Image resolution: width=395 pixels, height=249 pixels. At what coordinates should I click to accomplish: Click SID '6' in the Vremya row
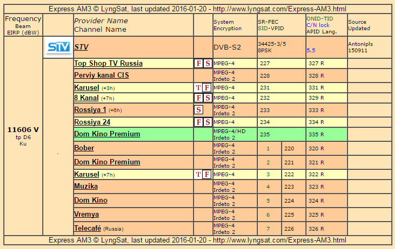tap(268, 215)
